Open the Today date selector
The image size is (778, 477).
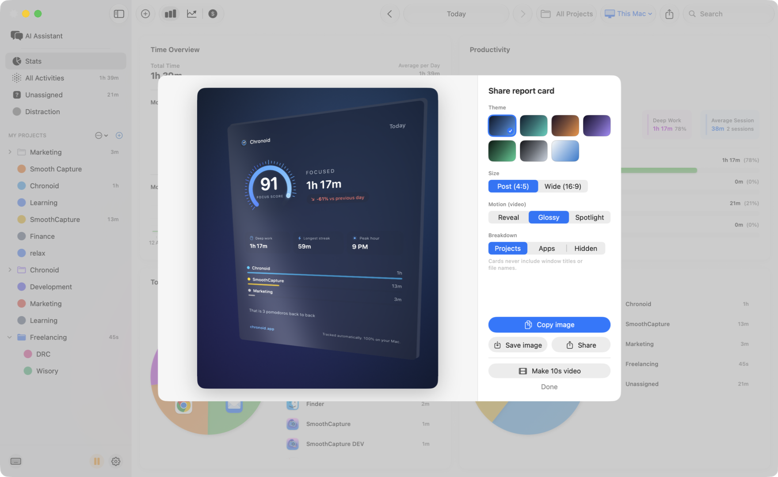[456, 14]
